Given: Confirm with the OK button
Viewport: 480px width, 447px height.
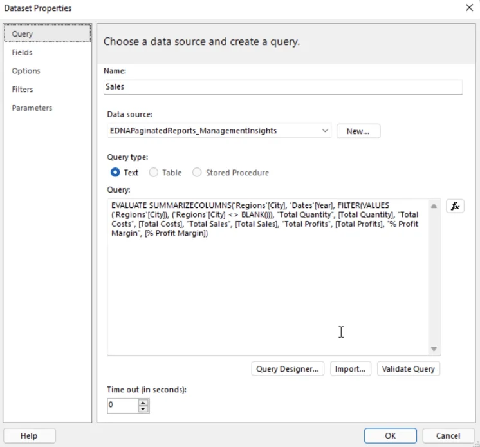Looking at the screenshot, I should tap(391, 435).
